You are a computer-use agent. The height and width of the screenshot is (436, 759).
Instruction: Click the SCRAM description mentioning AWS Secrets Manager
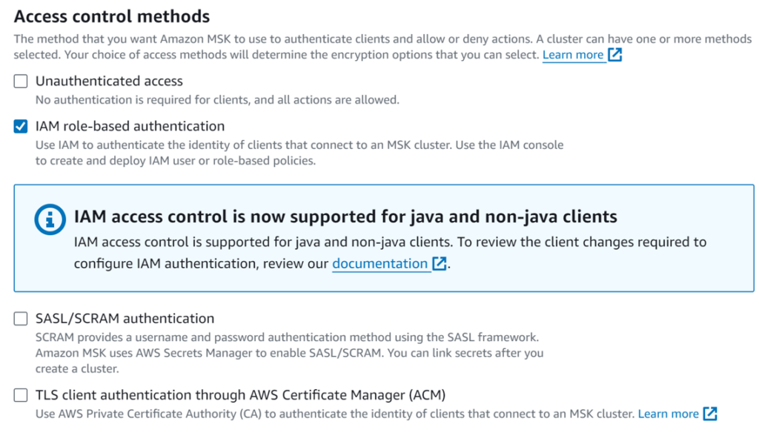[290, 353]
